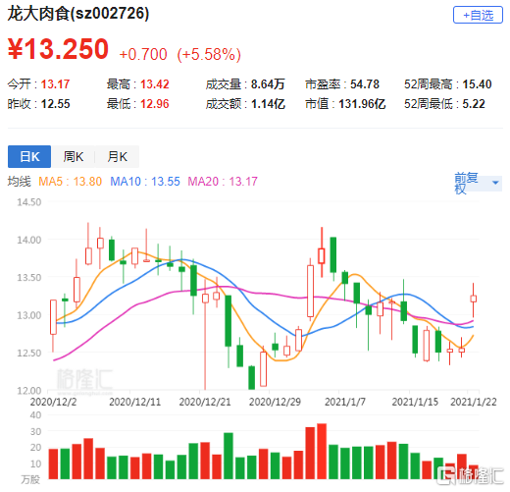Switch to the 月K monthly chart tab
This screenshot has height=492, width=510.
coord(117,156)
